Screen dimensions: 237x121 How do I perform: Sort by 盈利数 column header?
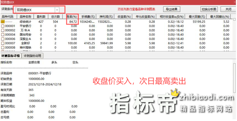coord(41,16)
